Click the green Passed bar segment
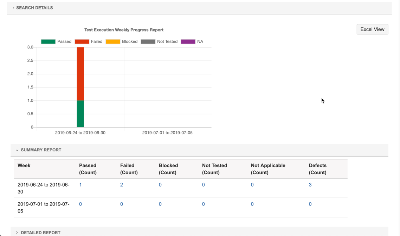Image resolution: width=400 pixels, height=236 pixels. (80, 114)
